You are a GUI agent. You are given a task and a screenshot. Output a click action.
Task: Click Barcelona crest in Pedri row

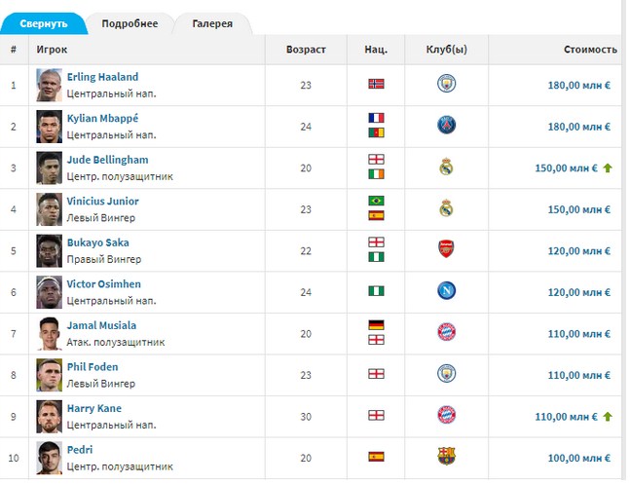pos(446,457)
